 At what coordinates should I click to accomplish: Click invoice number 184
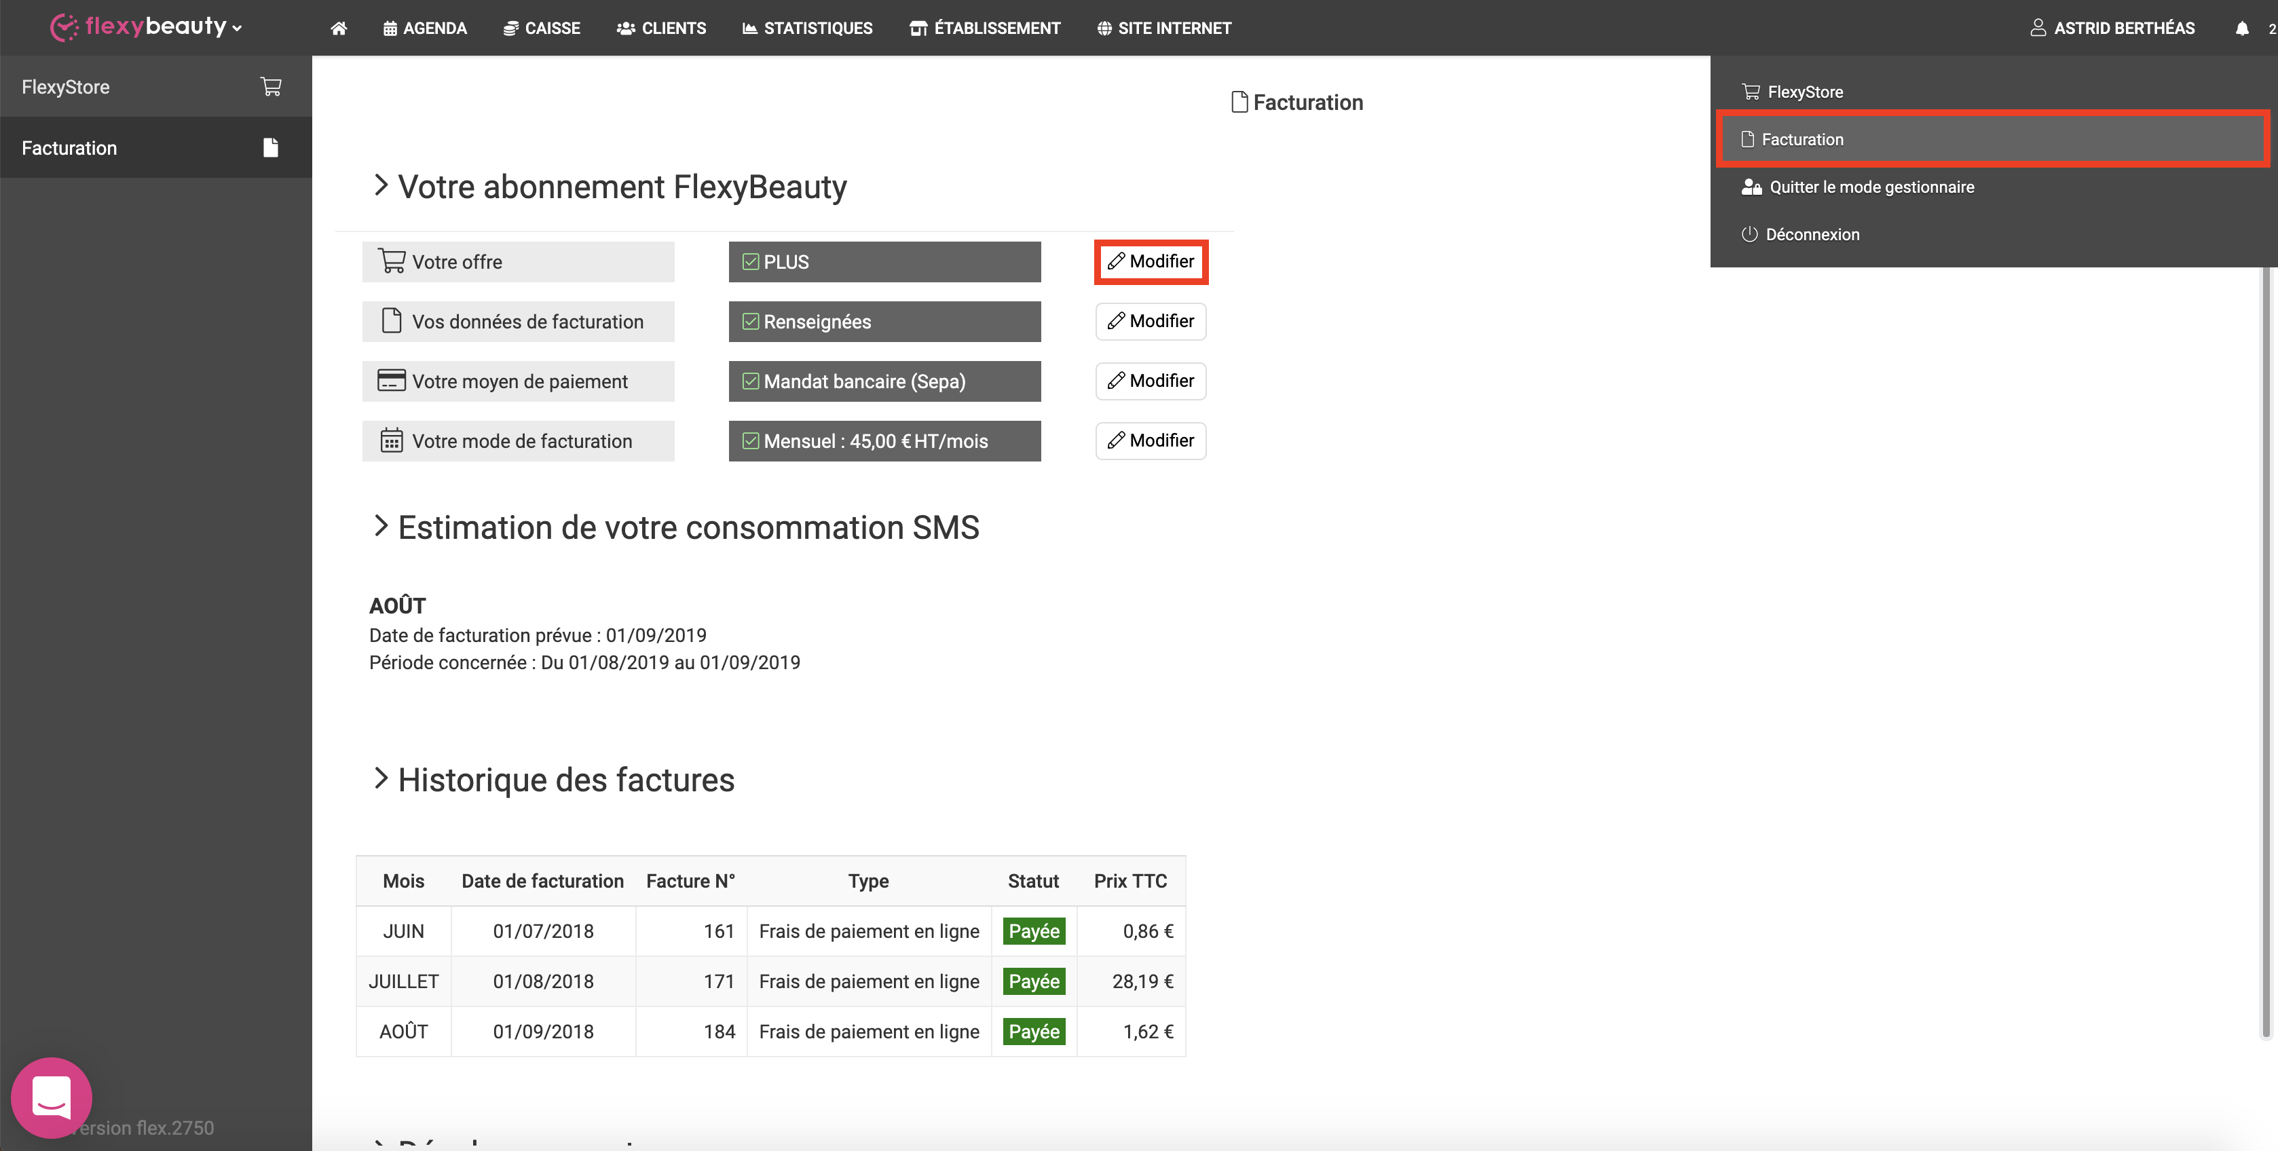[x=719, y=1032]
